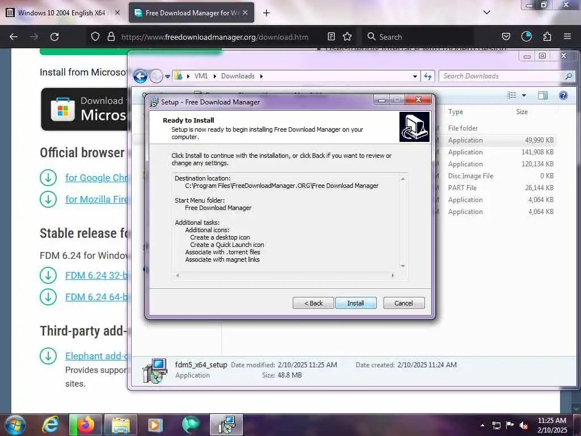Toggle reader view in the address bar
581x436 pixels.
point(331,37)
